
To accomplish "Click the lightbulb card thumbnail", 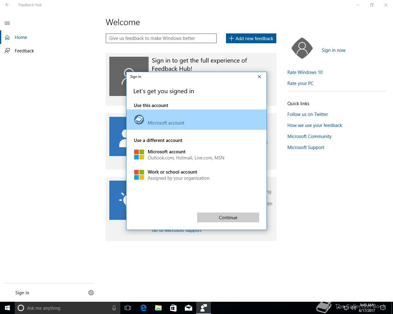I will [118, 200].
